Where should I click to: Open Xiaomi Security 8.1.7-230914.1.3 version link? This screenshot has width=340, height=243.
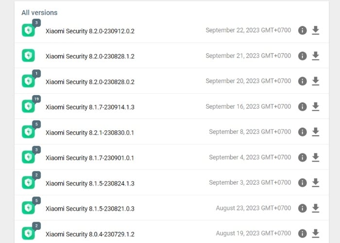90,107
